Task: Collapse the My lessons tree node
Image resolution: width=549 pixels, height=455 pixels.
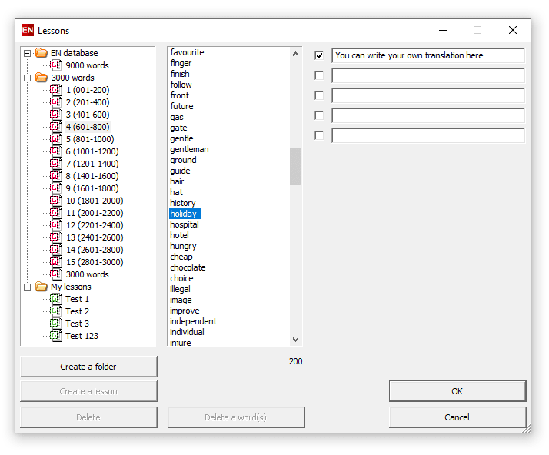Action: [28, 287]
